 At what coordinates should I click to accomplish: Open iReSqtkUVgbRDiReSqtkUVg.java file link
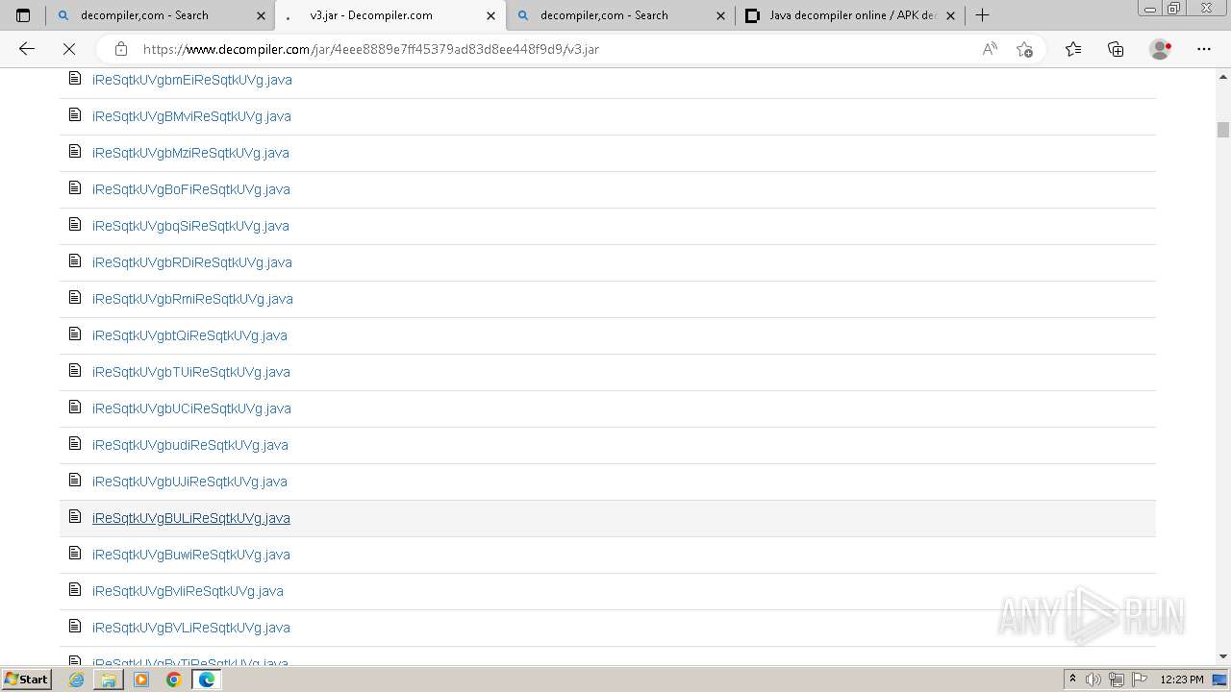(192, 262)
